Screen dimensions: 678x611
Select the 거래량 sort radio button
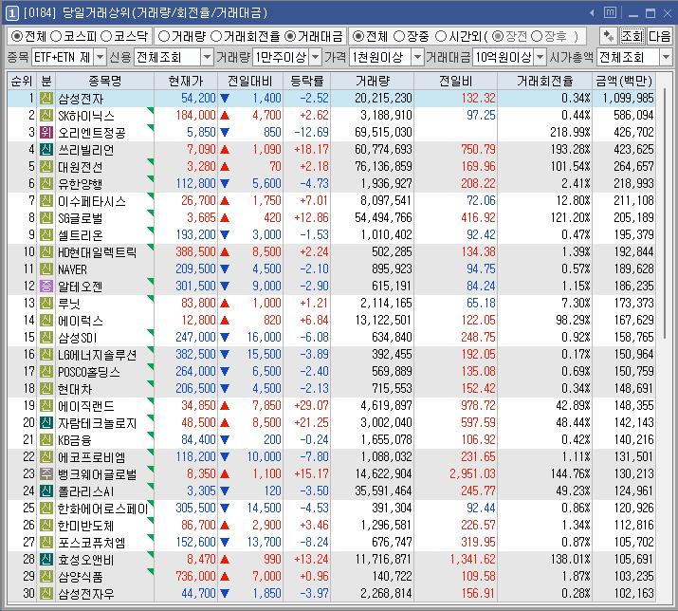coord(164,36)
